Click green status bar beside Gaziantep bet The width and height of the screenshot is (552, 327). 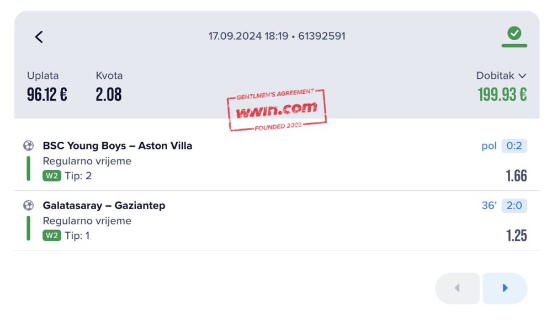click(x=28, y=228)
